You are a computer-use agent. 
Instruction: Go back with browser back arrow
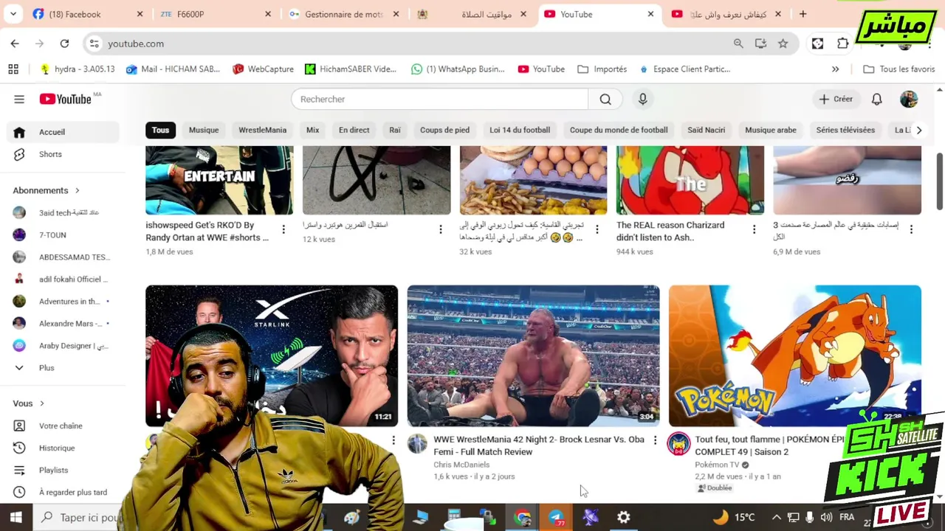pyautogui.click(x=15, y=44)
